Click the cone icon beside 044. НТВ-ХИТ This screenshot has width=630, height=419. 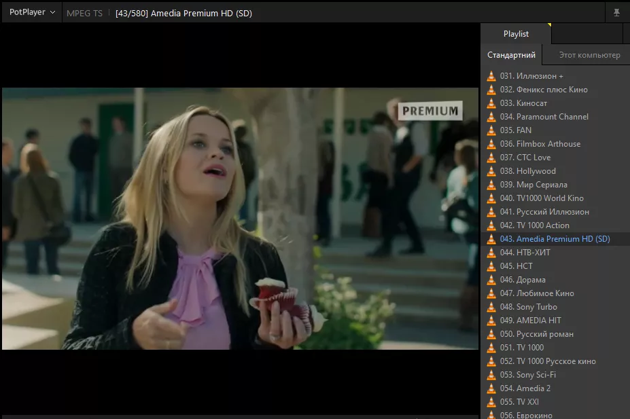(491, 253)
